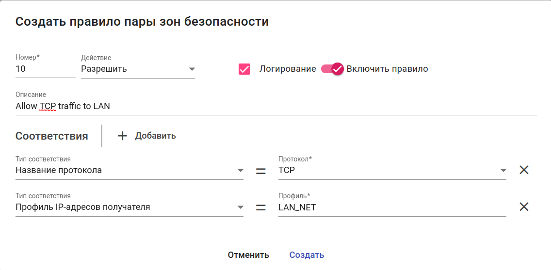
Task: Disable the Включить правило switch
Action: click(333, 69)
